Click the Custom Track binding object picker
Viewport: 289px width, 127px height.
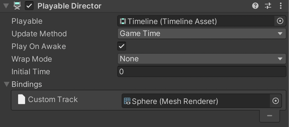[276, 101]
